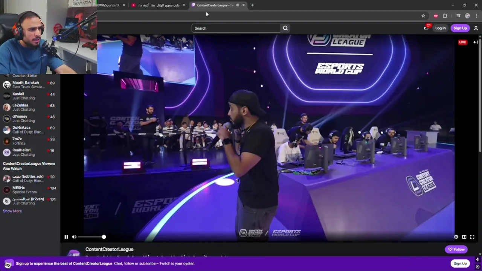The image size is (482, 271).
Task: Click the magnifier search button
Action: coord(285,28)
